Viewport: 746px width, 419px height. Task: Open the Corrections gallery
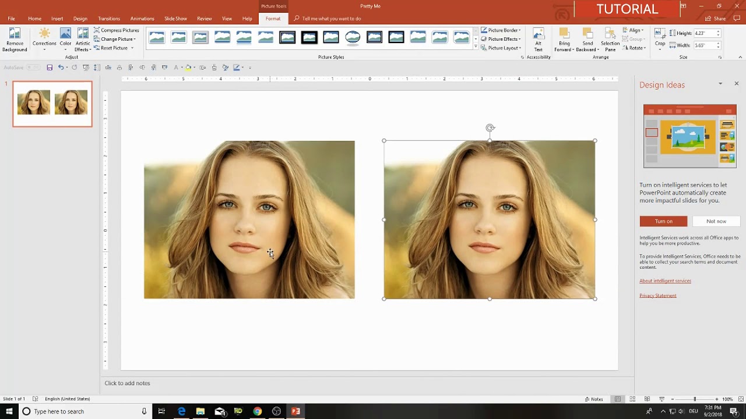tap(44, 40)
